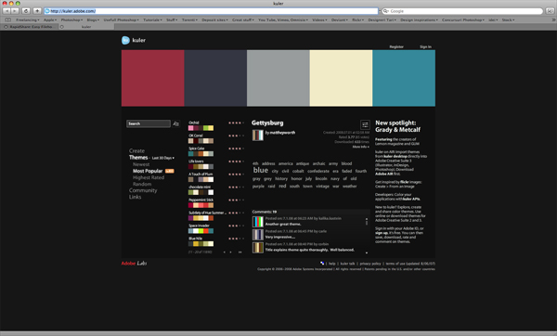The height and width of the screenshot is (336, 557).
Task: Click the Safari add bookmark plus button
Action: pyautogui.click(x=37, y=11)
